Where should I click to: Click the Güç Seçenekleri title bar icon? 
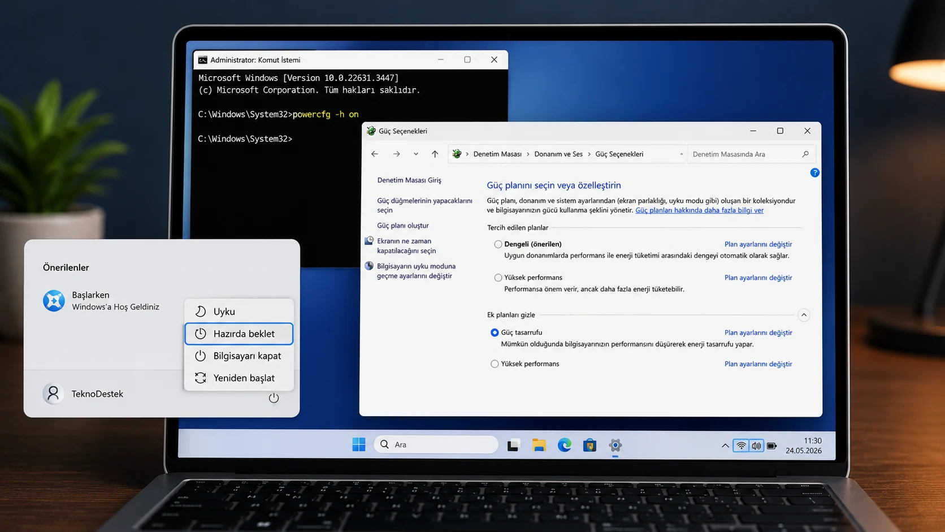pyautogui.click(x=371, y=131)
